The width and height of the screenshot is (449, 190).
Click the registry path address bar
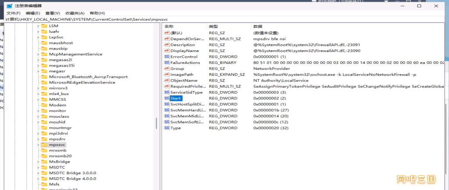[224, 19]
